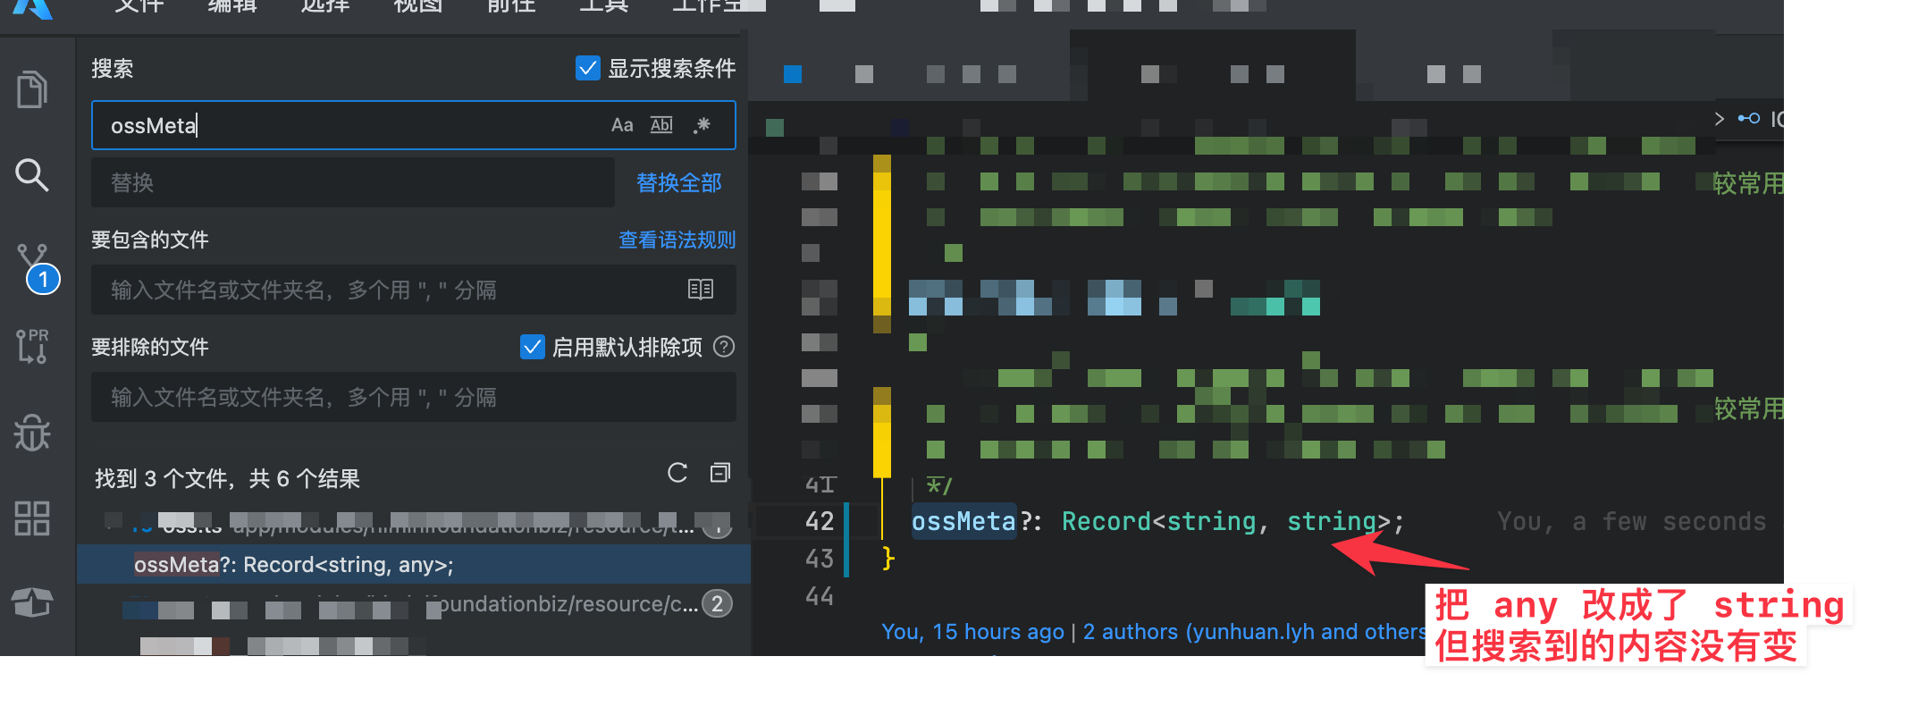Click the '2 authors (yunhuan.lyh and others' text
Screen dimensions: 1918x707
pyautogui.click(x=1255, y=632)
